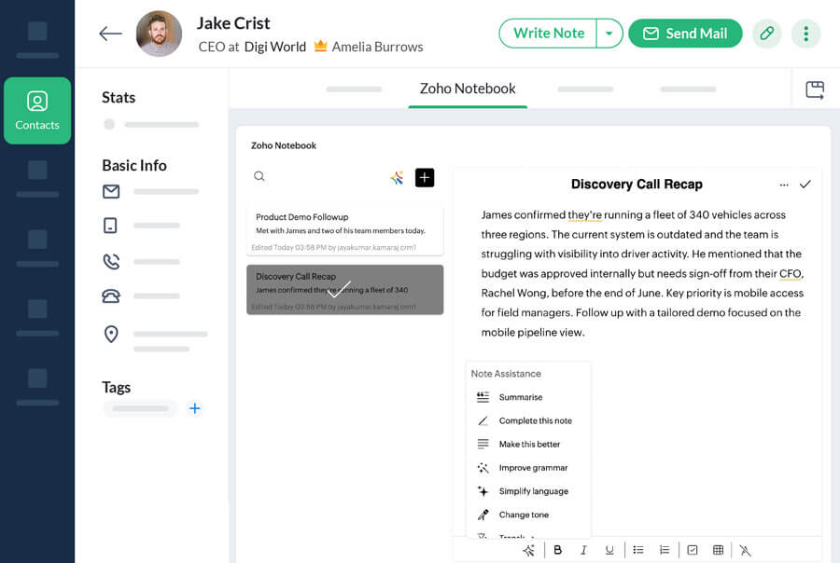
Task: Click the Basic Info heading
Action: 134,165
